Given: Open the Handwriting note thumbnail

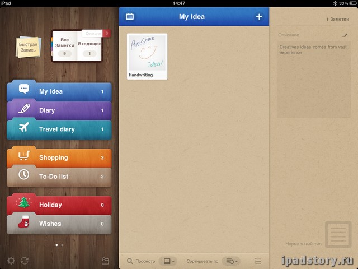Looking at the screenshot, I should pos(147,56).
